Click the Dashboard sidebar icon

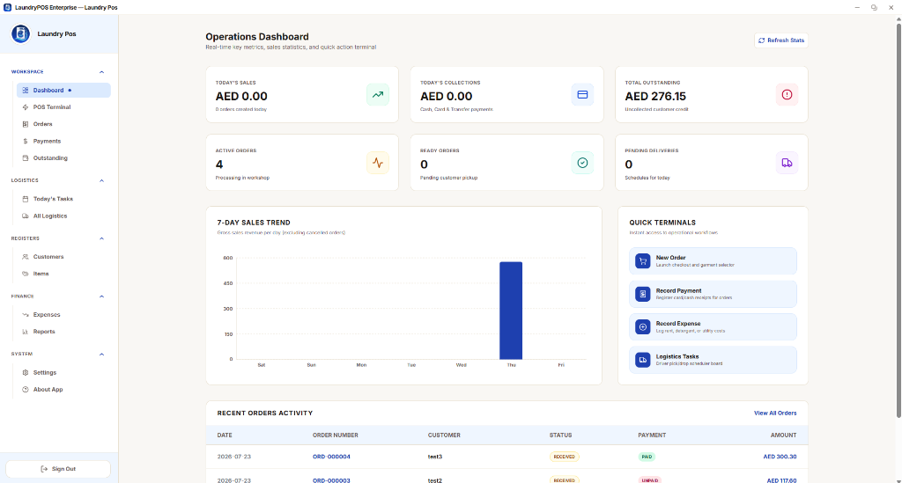coord(26,90)
